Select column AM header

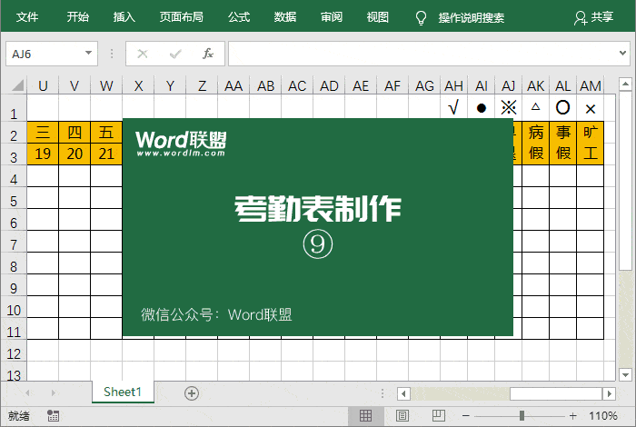pos(591,85)
